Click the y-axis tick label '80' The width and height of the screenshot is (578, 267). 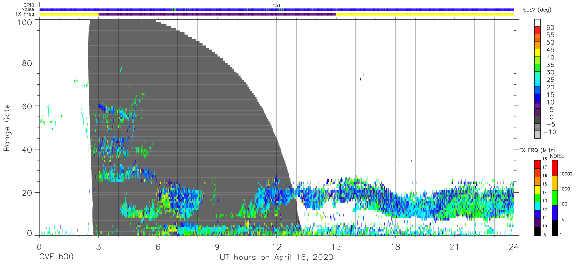click(27, 63)
